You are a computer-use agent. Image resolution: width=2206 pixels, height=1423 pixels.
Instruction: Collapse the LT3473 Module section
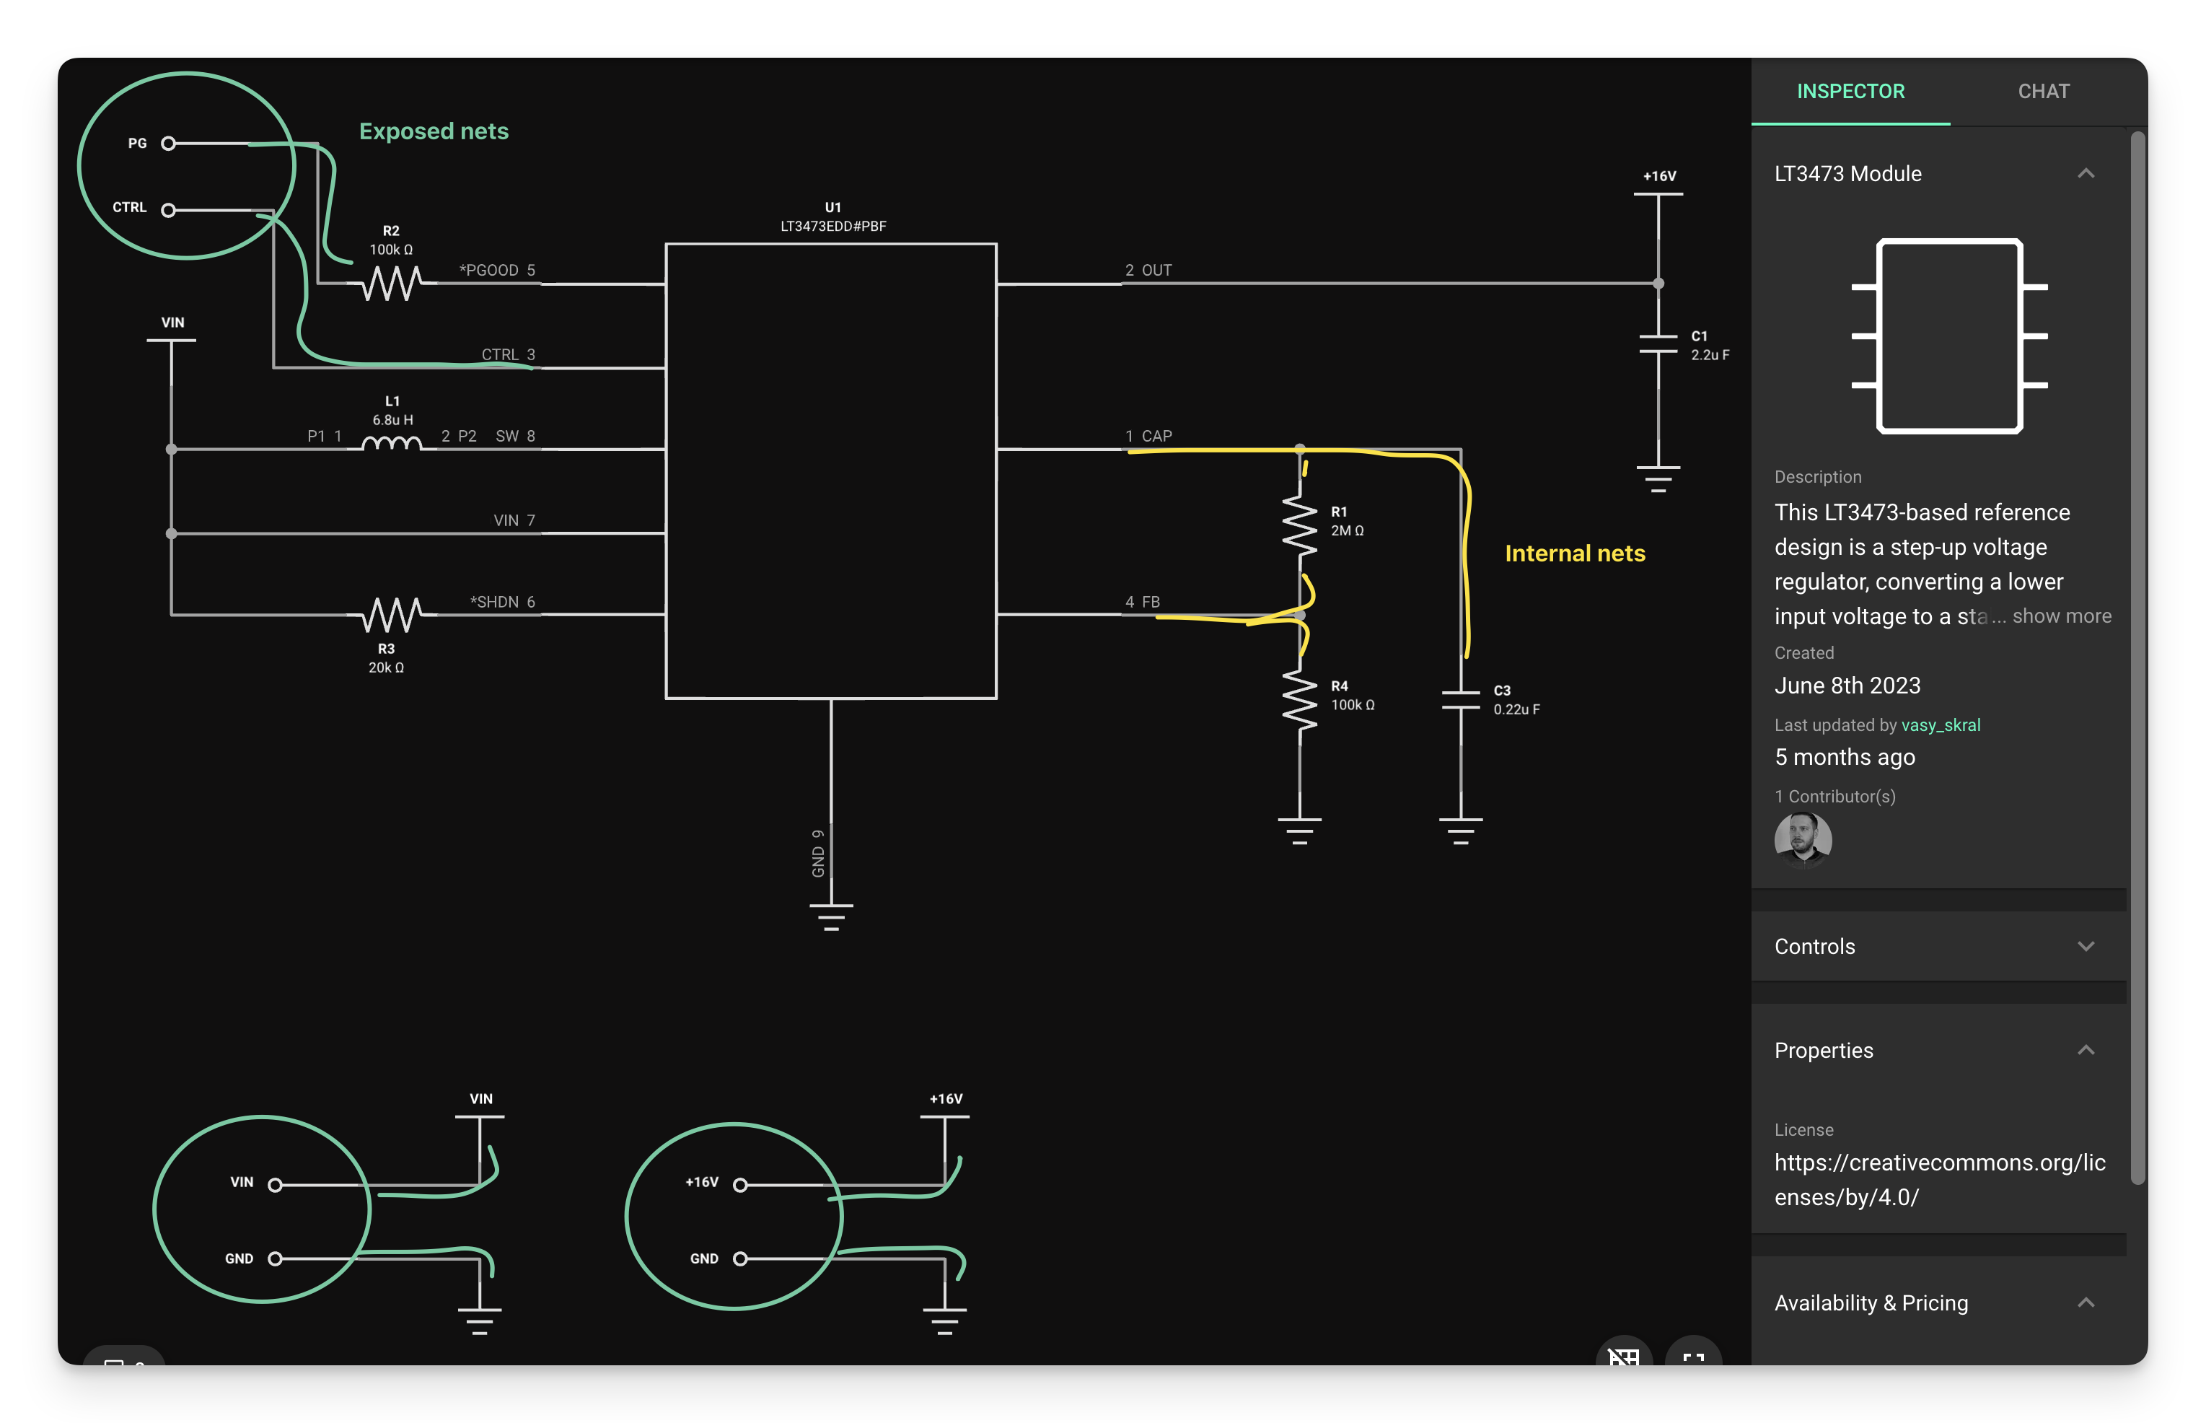(2085, 174)
